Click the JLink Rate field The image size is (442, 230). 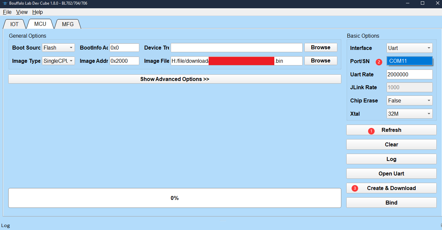(x=410, y=87)
